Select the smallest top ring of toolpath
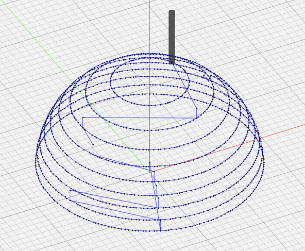 coord(149,81)
